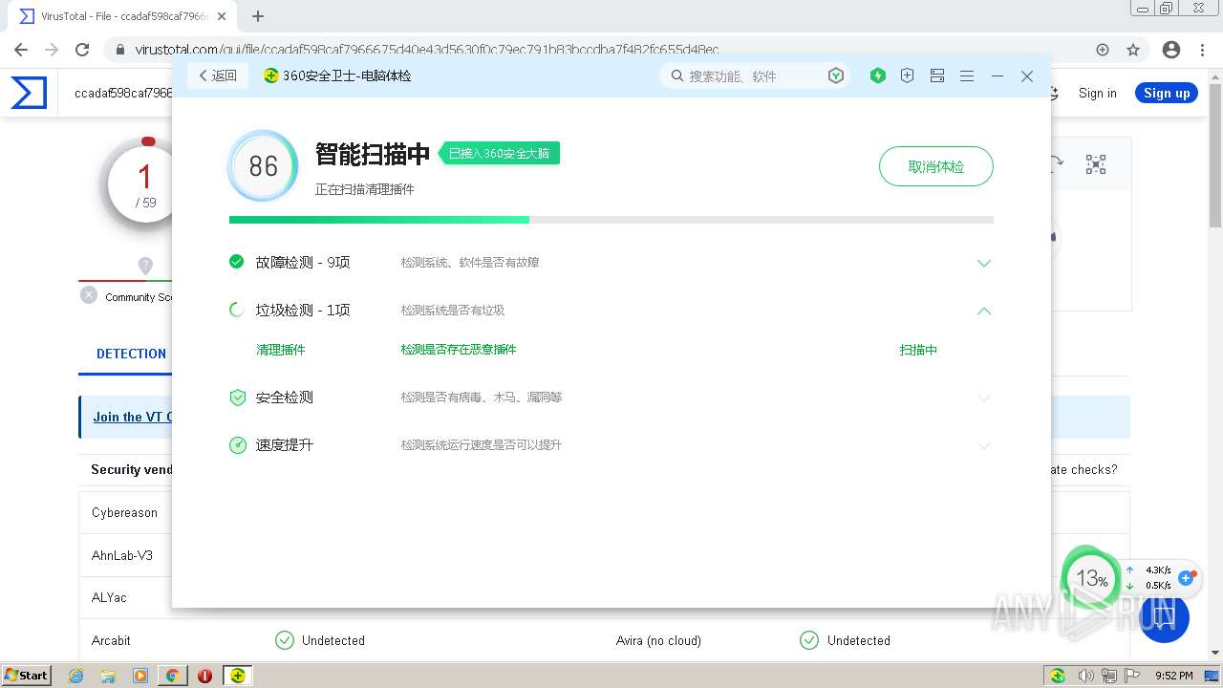The height and width of the screenshot is (688, 1223).
Task: Click the 安全检测 row label
Action: click(x=285, y=398)
